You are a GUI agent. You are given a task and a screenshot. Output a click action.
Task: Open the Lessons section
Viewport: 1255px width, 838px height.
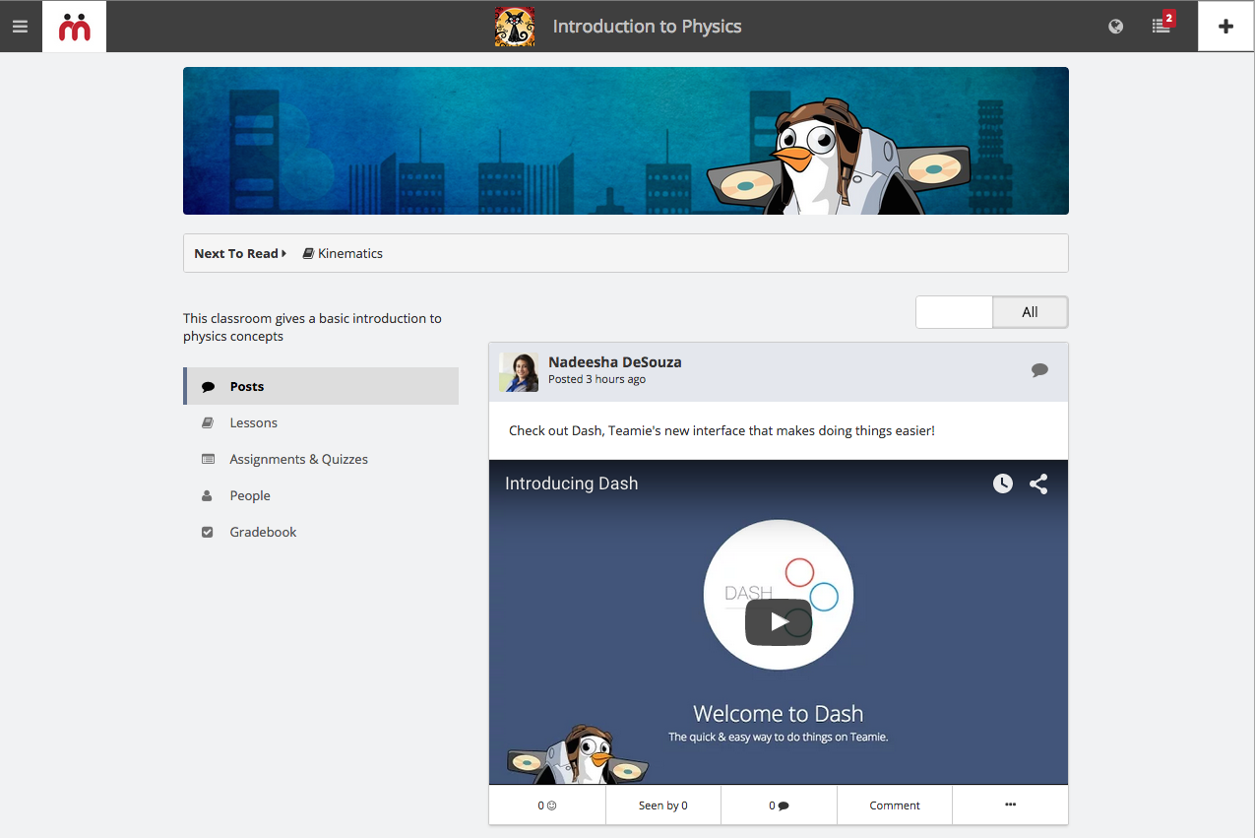tap(321, 422)
